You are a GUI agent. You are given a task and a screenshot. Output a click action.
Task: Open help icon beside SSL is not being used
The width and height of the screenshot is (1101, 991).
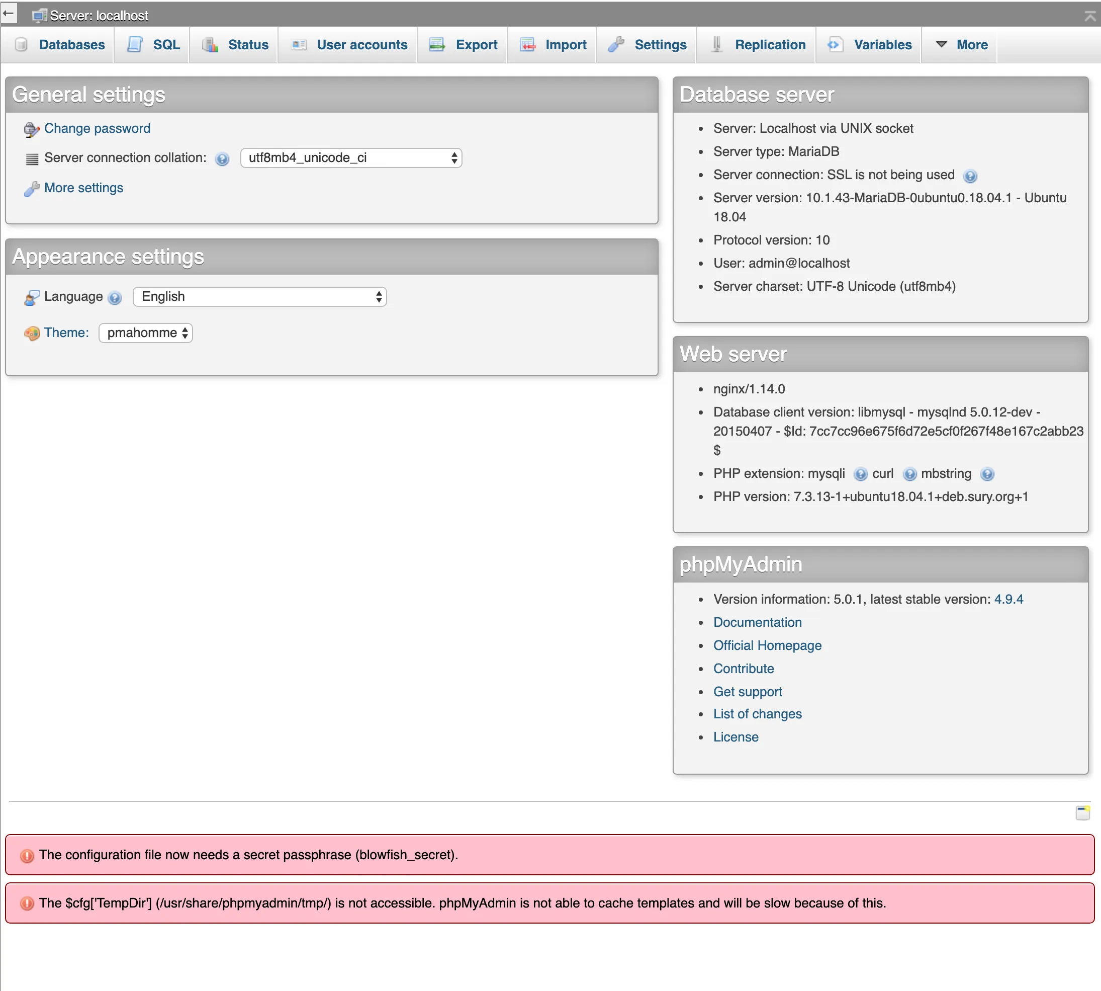coord(970,176)
